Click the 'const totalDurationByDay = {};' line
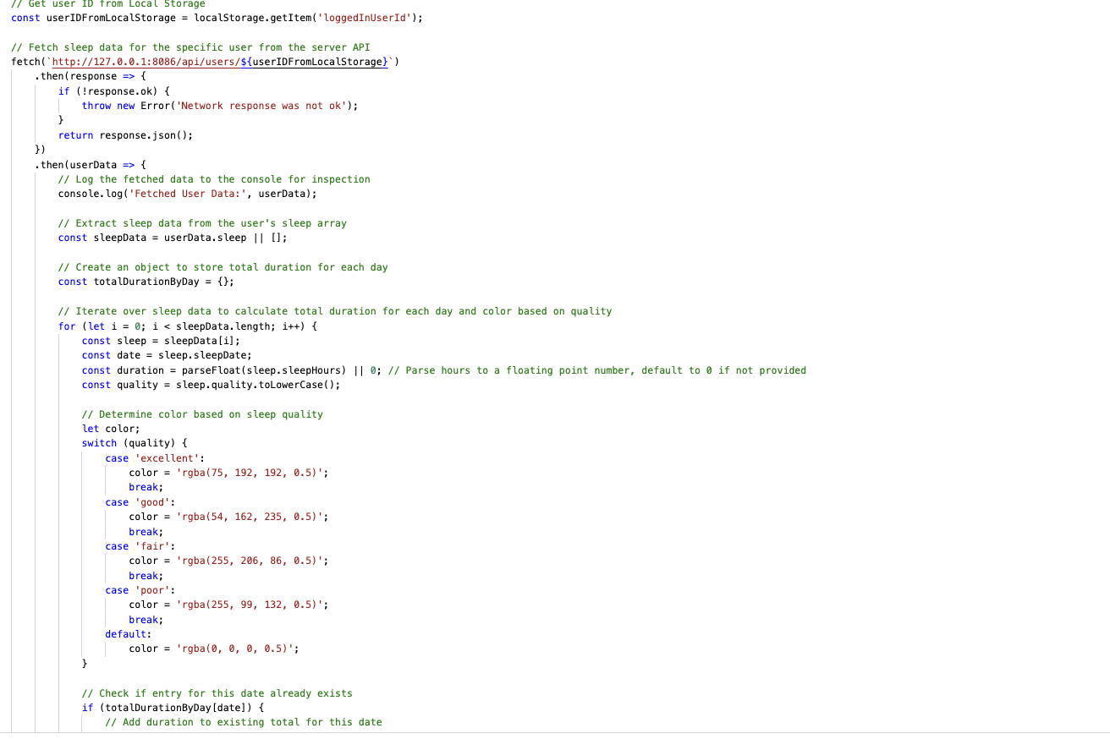Screen dimensions: 1110x739 pos(146,282)
